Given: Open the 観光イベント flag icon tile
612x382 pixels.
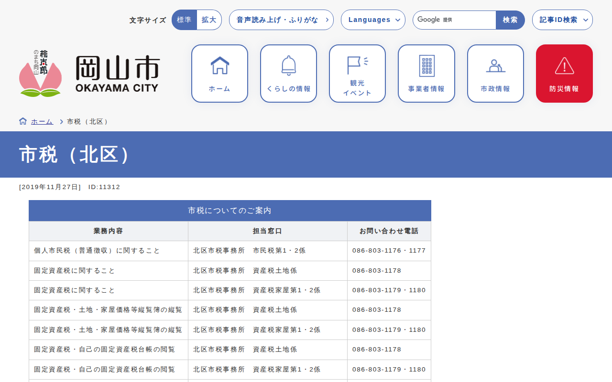Looking at the screenshot, I should tap(357, 74).
